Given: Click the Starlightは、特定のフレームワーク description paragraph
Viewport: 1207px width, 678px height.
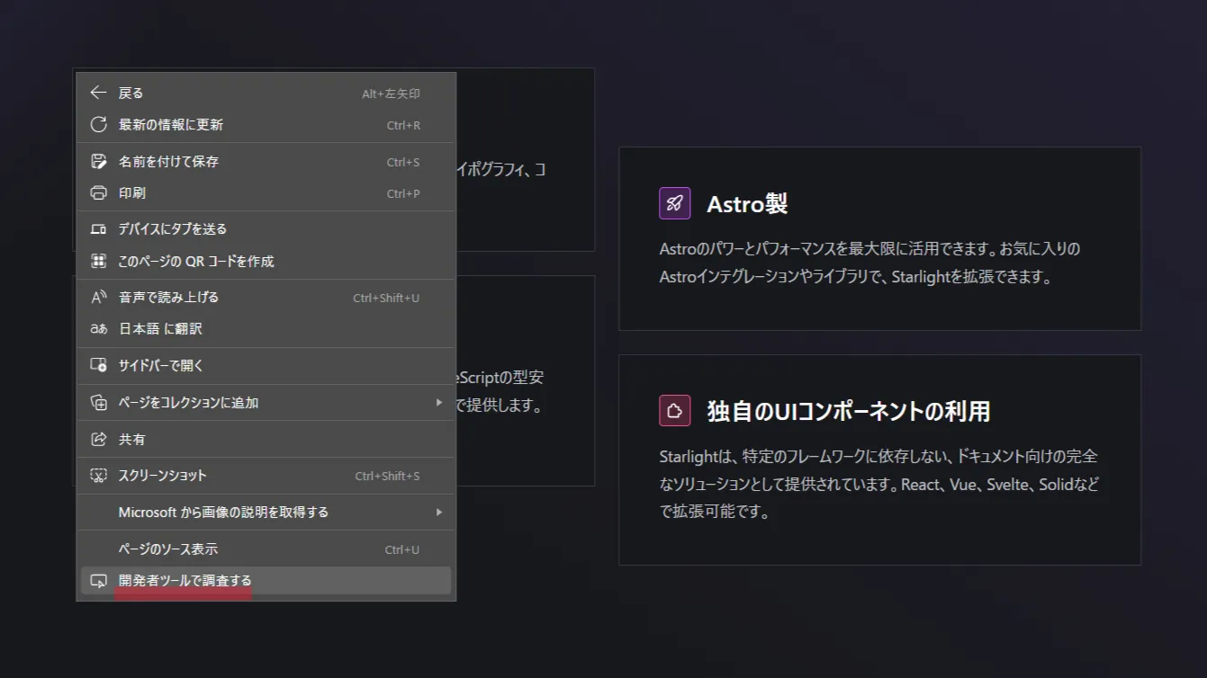Looking at the screenshot, I should (879, 484).
